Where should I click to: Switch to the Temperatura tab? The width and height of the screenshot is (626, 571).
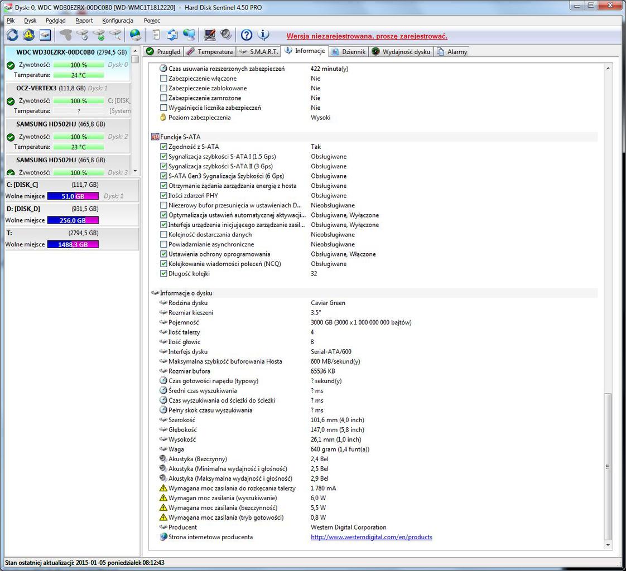tap(210, 52)
